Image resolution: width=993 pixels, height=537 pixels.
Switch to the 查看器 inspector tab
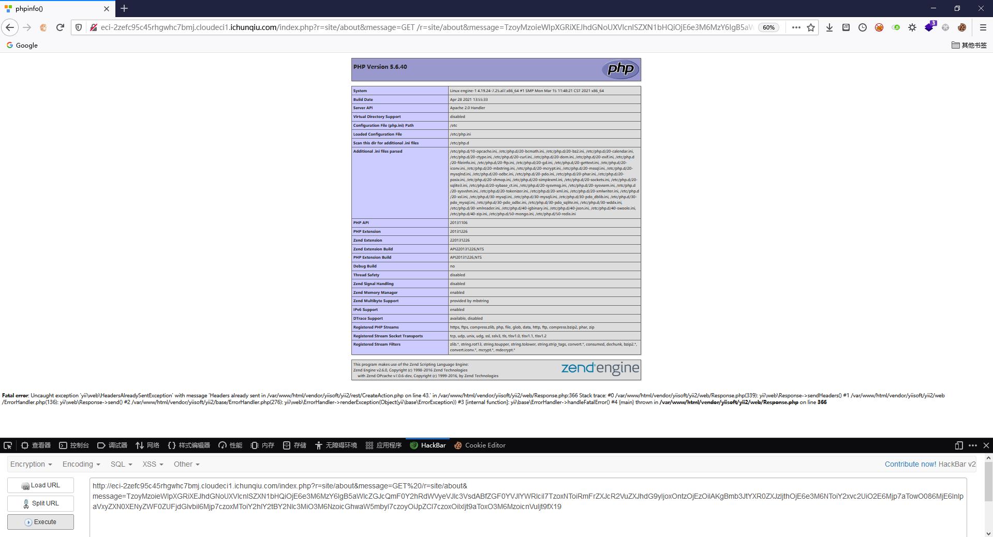coord(36,445)
